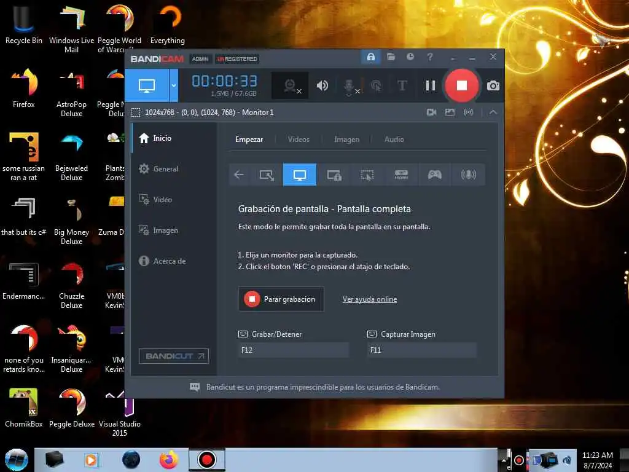
Task: Open the Acerca de section
Action: pos(174,261)
